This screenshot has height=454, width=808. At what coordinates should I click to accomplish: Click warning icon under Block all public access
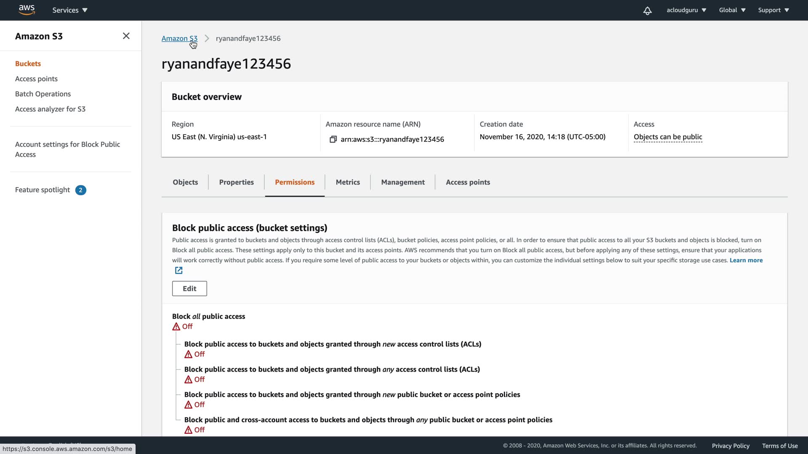176,327
